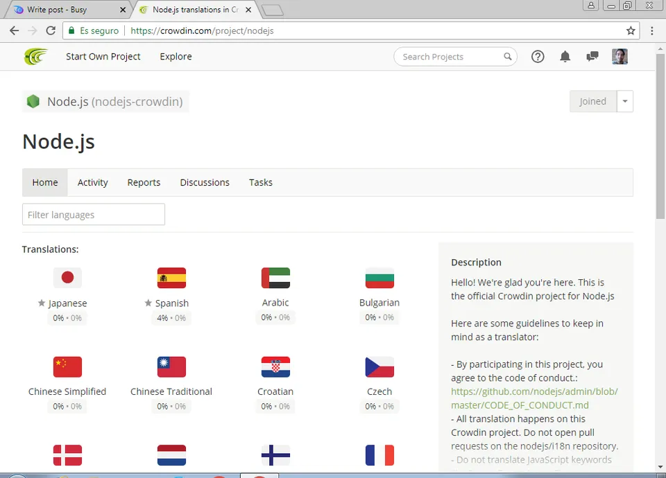This screenshot has width=666, height=478.
Task: Click the star next to Spanish
Action: tap(148, 303)
